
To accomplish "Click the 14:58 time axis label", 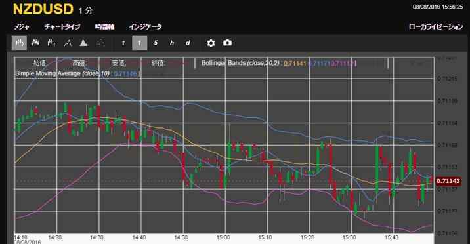I will pyautogui.click(x=181, y=237).
